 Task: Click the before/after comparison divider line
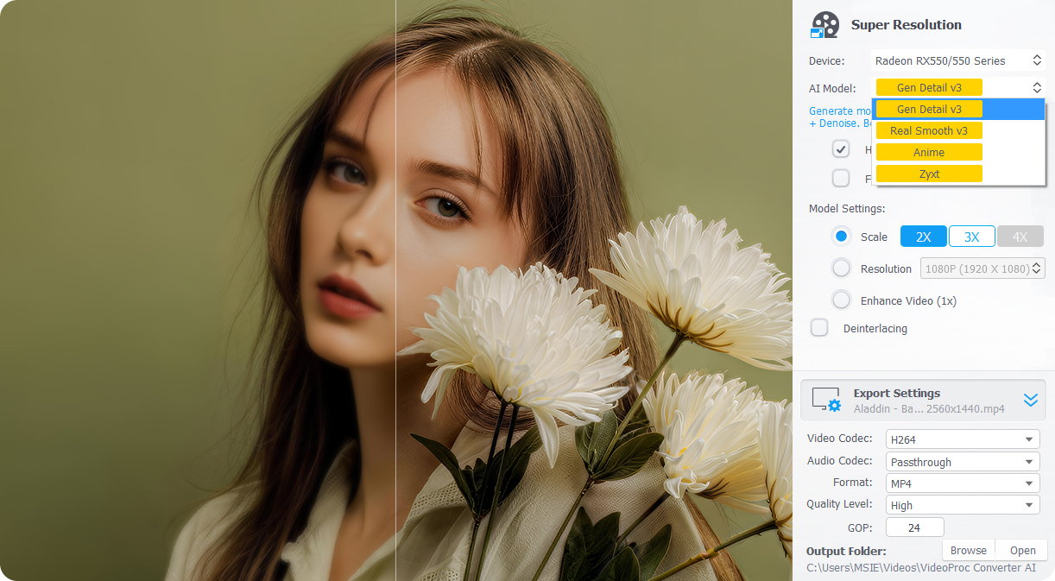point(395,290)
